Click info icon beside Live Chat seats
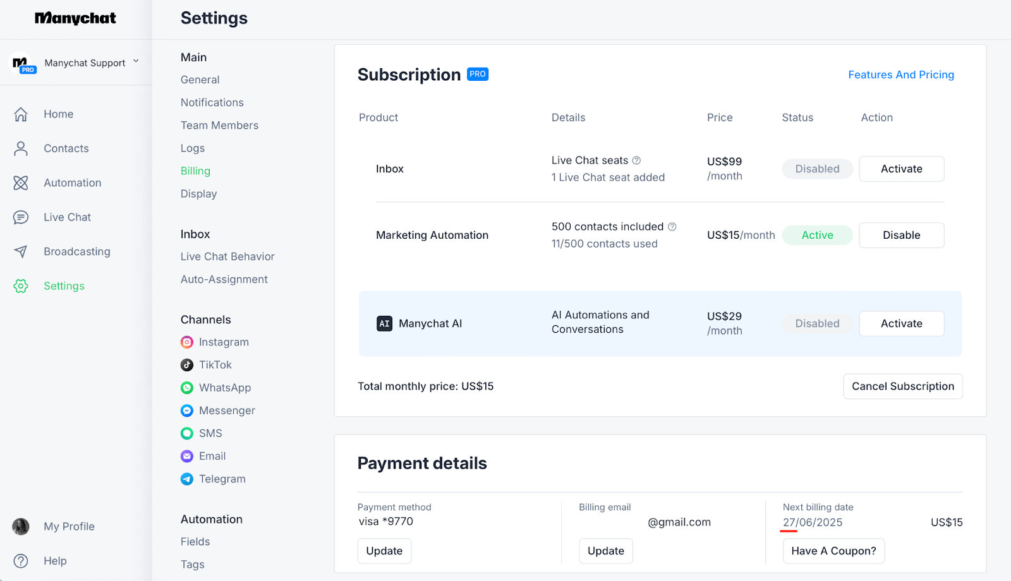Screen dimensions: 1011x581 click(637, 160)
